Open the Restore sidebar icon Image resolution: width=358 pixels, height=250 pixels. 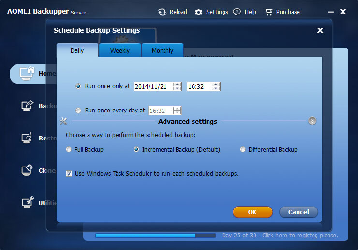27,138
